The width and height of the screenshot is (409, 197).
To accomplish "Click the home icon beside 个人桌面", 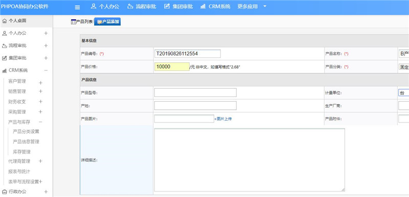I will click(x=5, y=21).
